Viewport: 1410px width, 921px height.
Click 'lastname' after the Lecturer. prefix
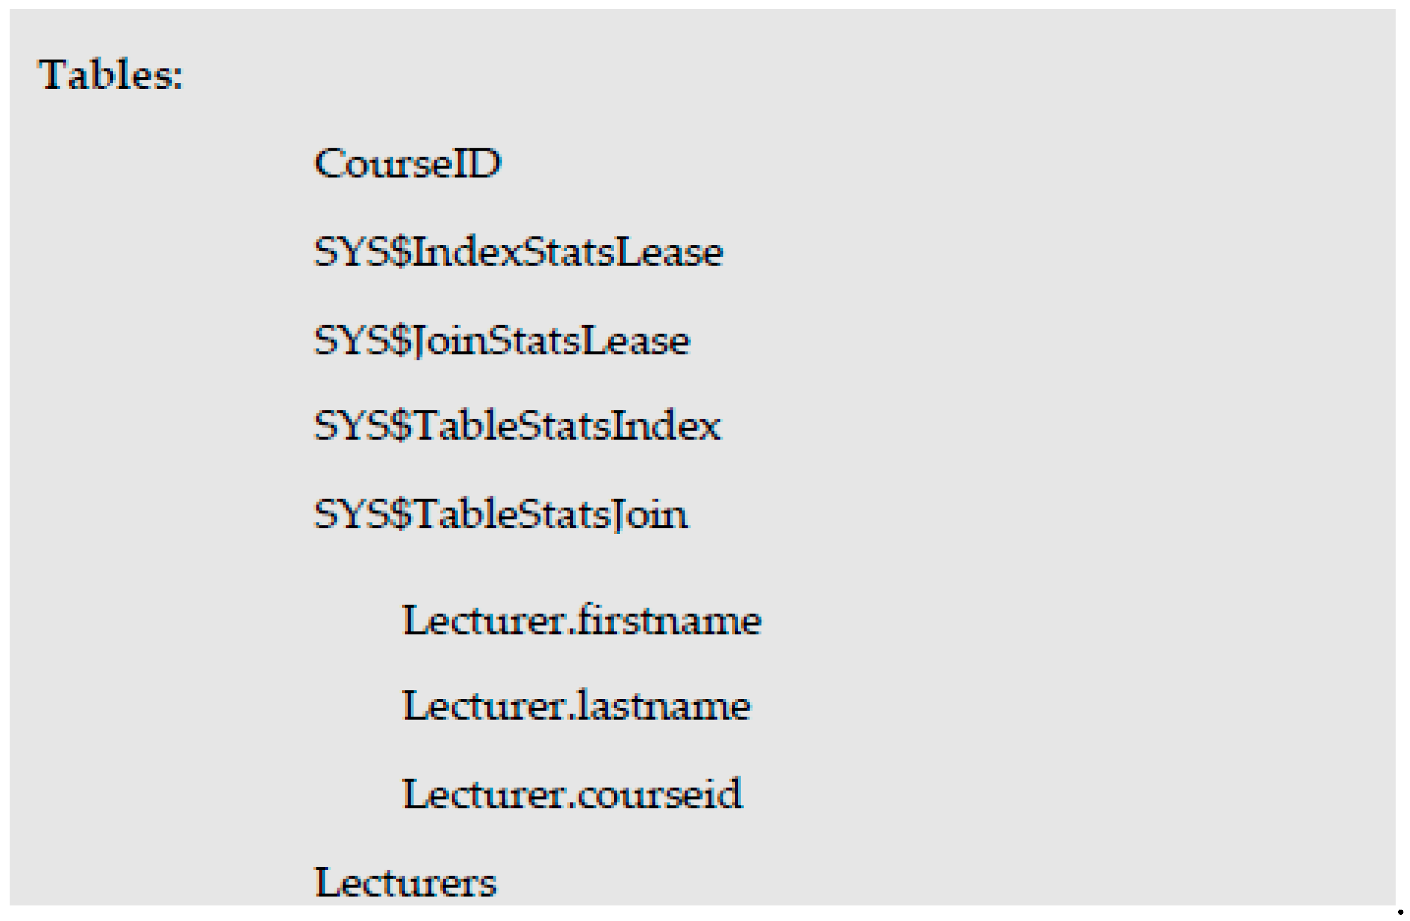(x=664, y=706)
